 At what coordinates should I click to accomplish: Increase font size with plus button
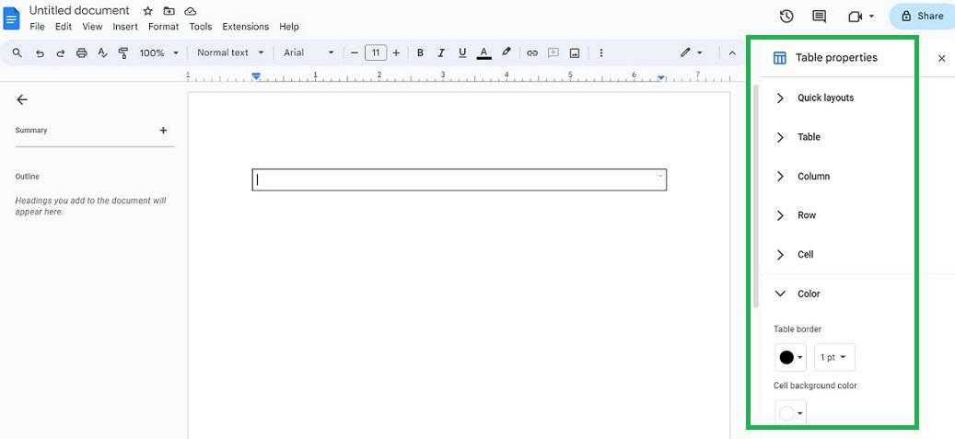click(396, 53)
